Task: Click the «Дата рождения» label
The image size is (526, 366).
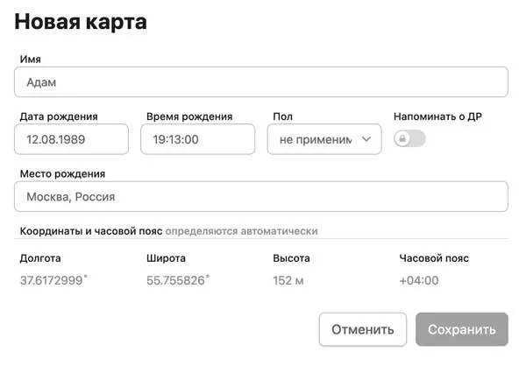Action: 59,116
